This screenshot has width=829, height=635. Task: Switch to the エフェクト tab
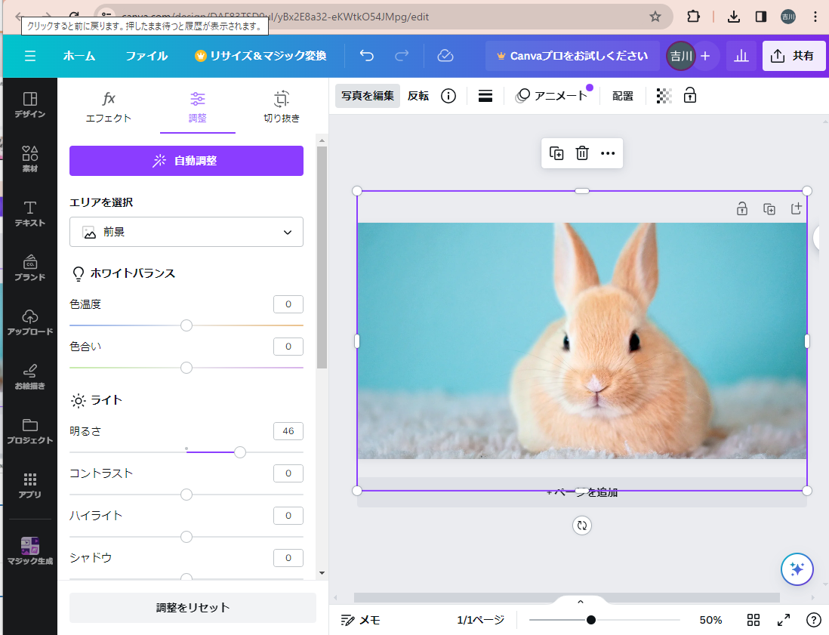(109, 106)
